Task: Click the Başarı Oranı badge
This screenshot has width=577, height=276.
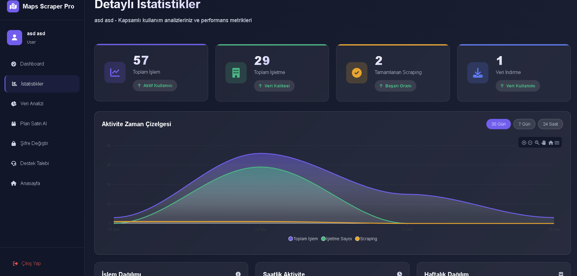Action: [x=395, y=86]
